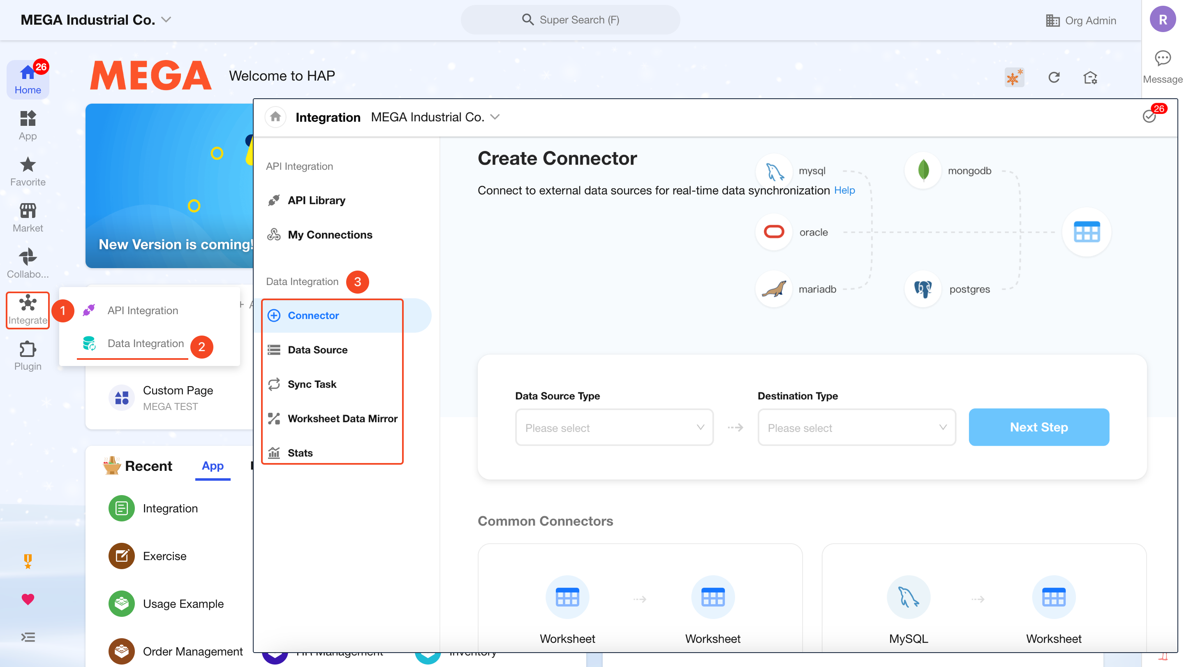Select Data Source in the Integration menu
The height and width of the screenshot is (667, 1184).
[317, 350]
